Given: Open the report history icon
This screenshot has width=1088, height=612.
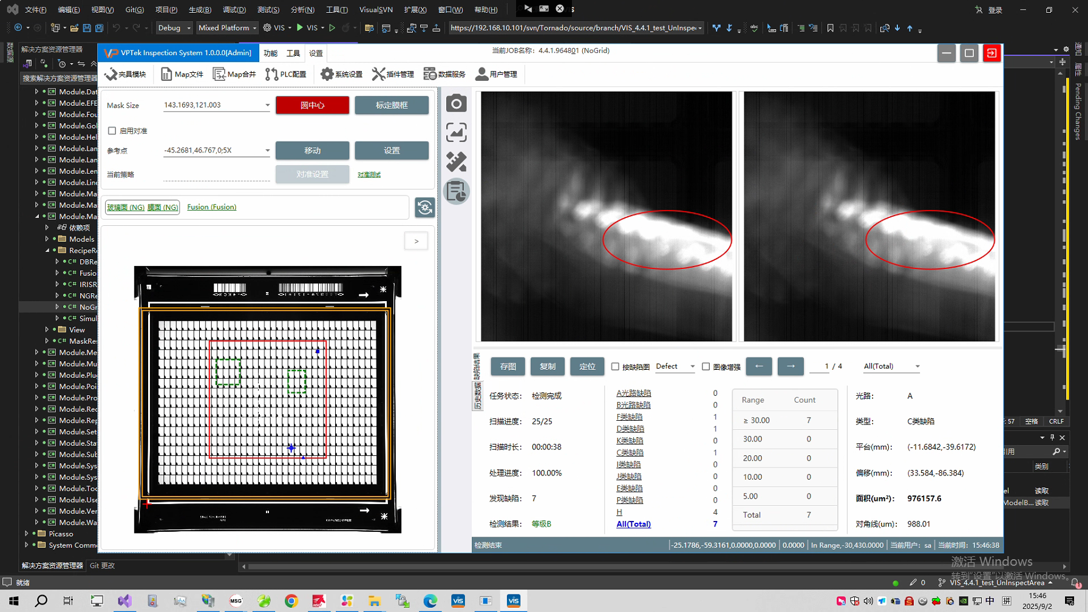Looking at the screenshot, I should (456, 192).
